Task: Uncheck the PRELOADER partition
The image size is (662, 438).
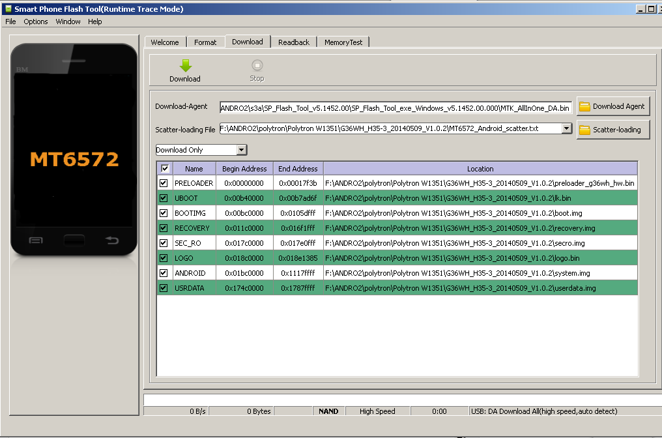Action: click(x=164, y=183)
